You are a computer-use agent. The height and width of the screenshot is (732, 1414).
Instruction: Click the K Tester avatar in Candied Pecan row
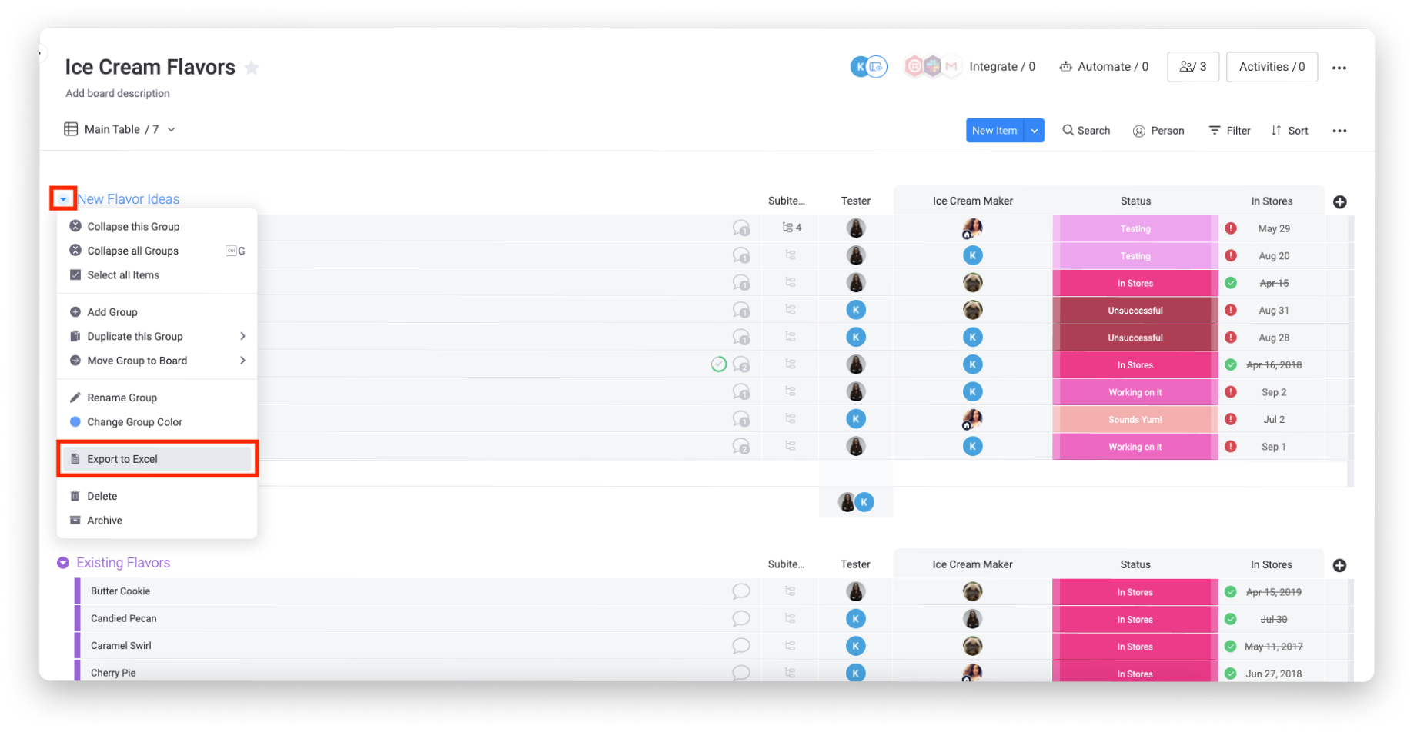855,618
